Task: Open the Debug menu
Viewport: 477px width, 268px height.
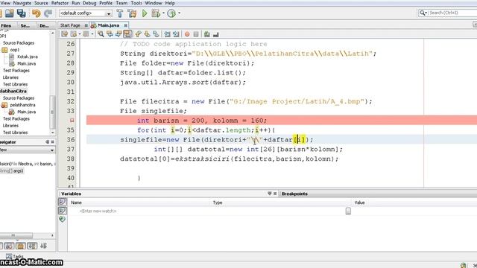Action: click(x=89, y=3)
